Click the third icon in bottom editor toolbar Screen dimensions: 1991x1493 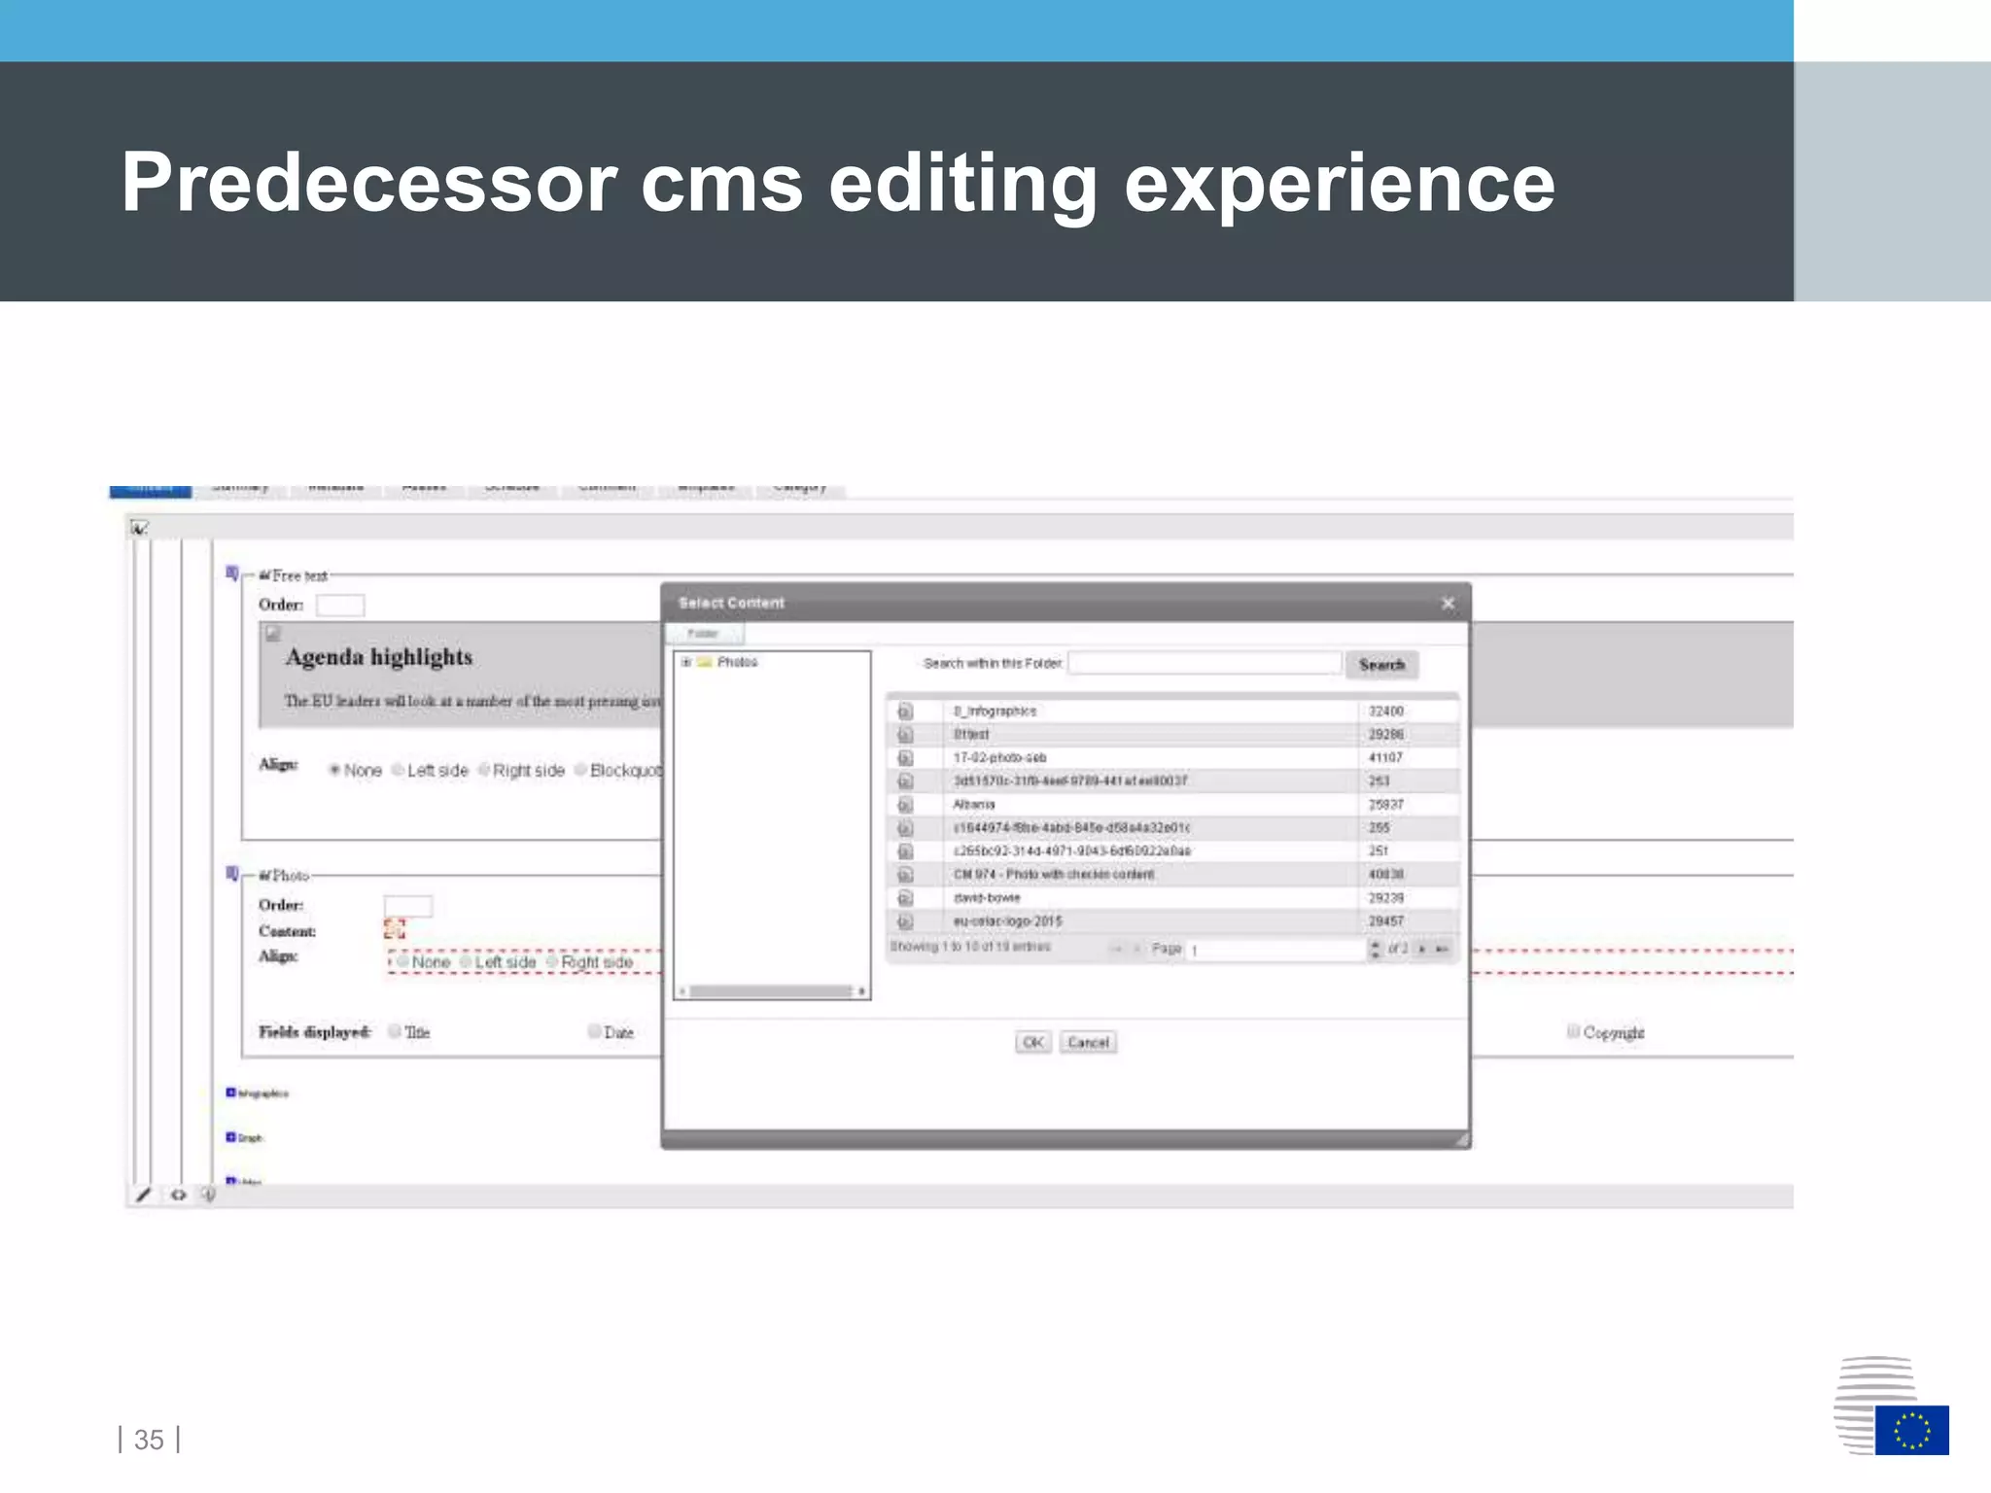pos(208,1195)
